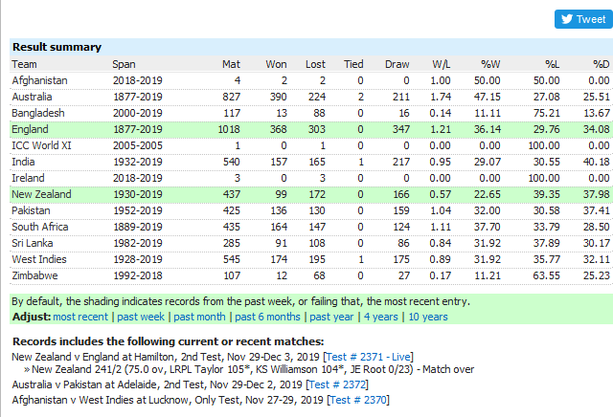Screen dimensions: 613x417
Task: Click Australia's tied value 2
Action: click(x=360, y=97)
